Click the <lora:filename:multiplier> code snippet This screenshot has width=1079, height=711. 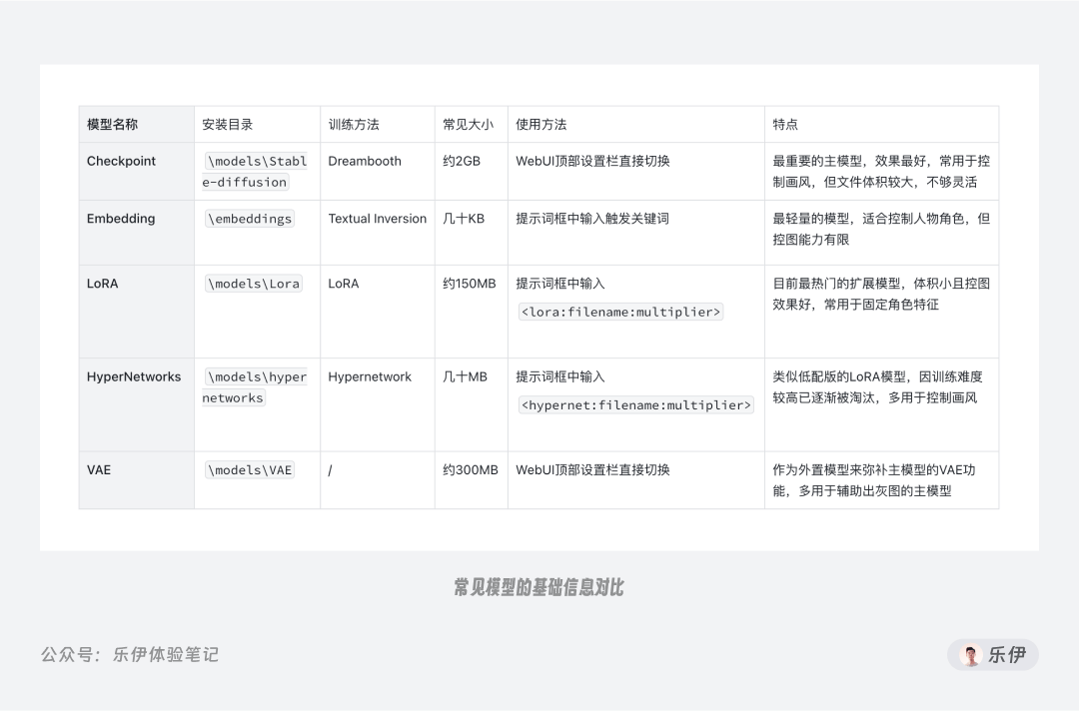pyautogui.click(x=620, y=313)
